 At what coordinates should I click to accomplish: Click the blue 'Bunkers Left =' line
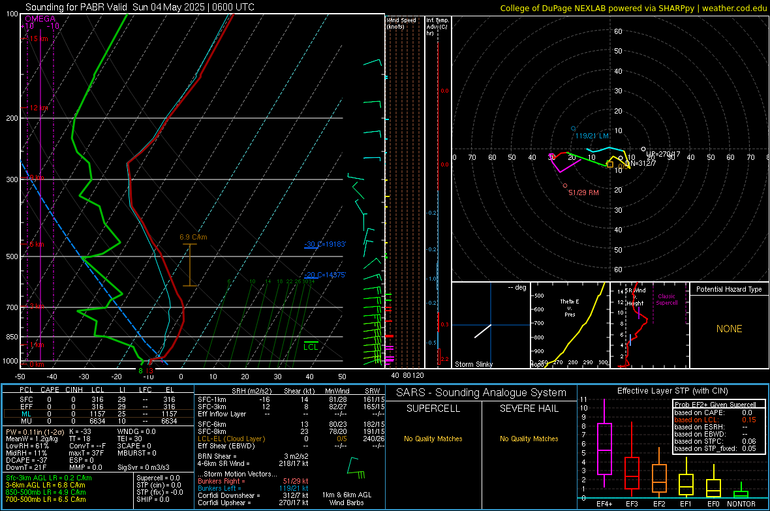tap(253, 488)
